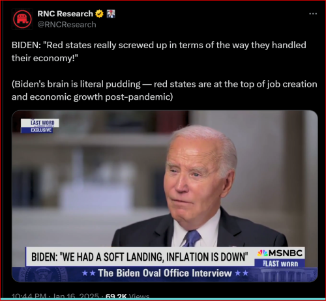Click the small affiliate badge beside the checkmark
The height and width of the screenshot is (301, 326).
click(111, 14)
